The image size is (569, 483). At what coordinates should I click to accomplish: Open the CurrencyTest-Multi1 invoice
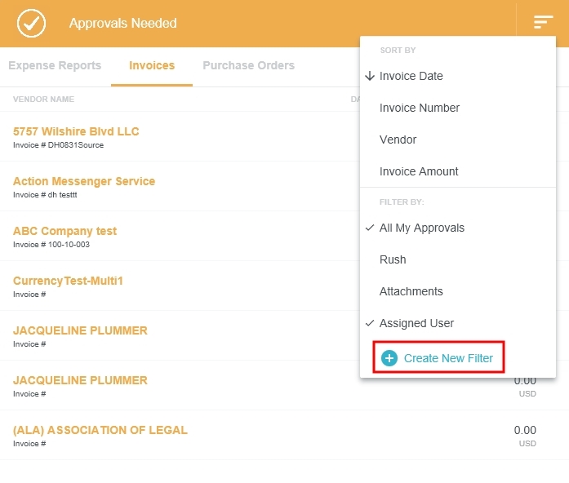68,281
